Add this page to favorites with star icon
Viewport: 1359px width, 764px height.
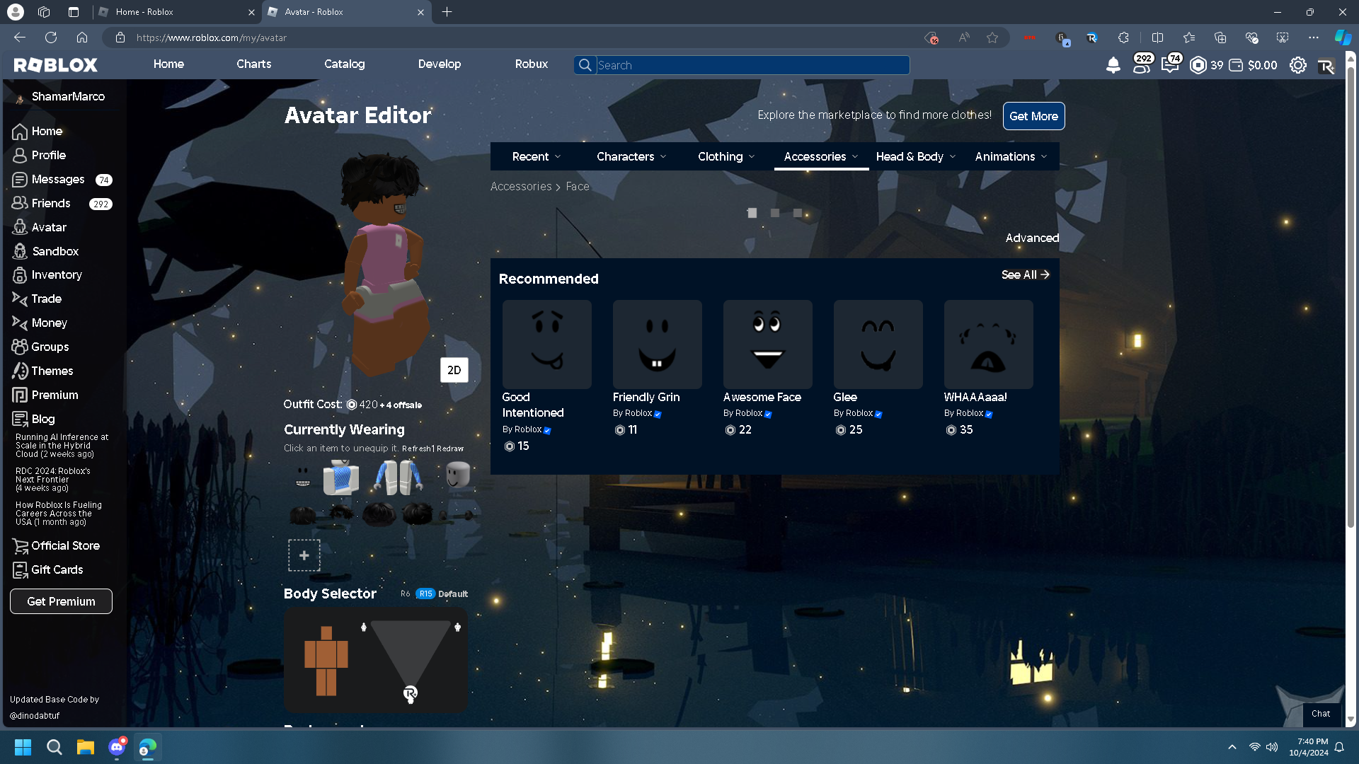pyautogui.click(x=992, y=37)
